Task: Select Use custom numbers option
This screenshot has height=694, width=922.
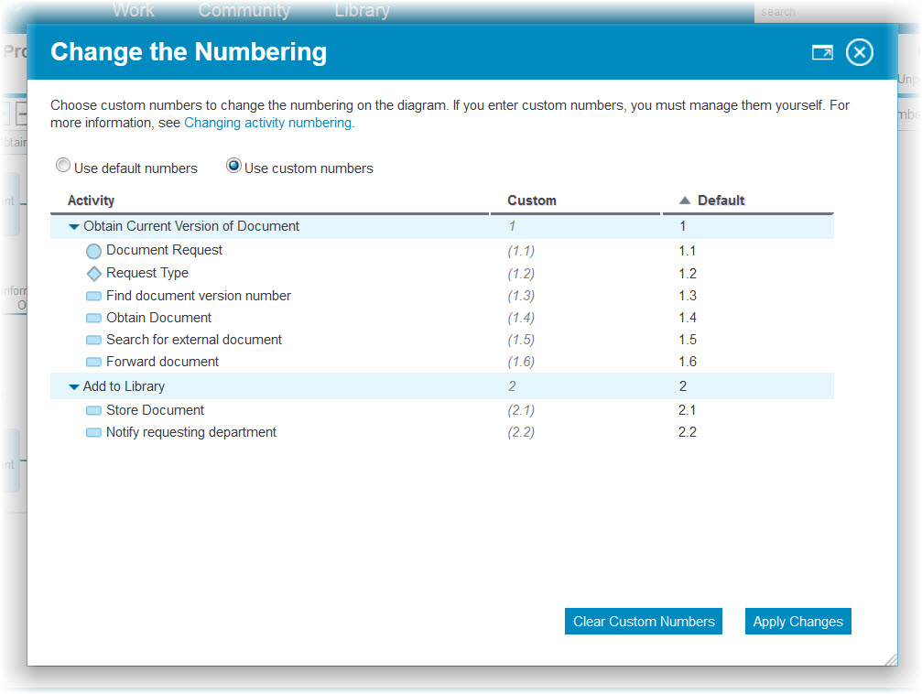Action: click(233, 166)
